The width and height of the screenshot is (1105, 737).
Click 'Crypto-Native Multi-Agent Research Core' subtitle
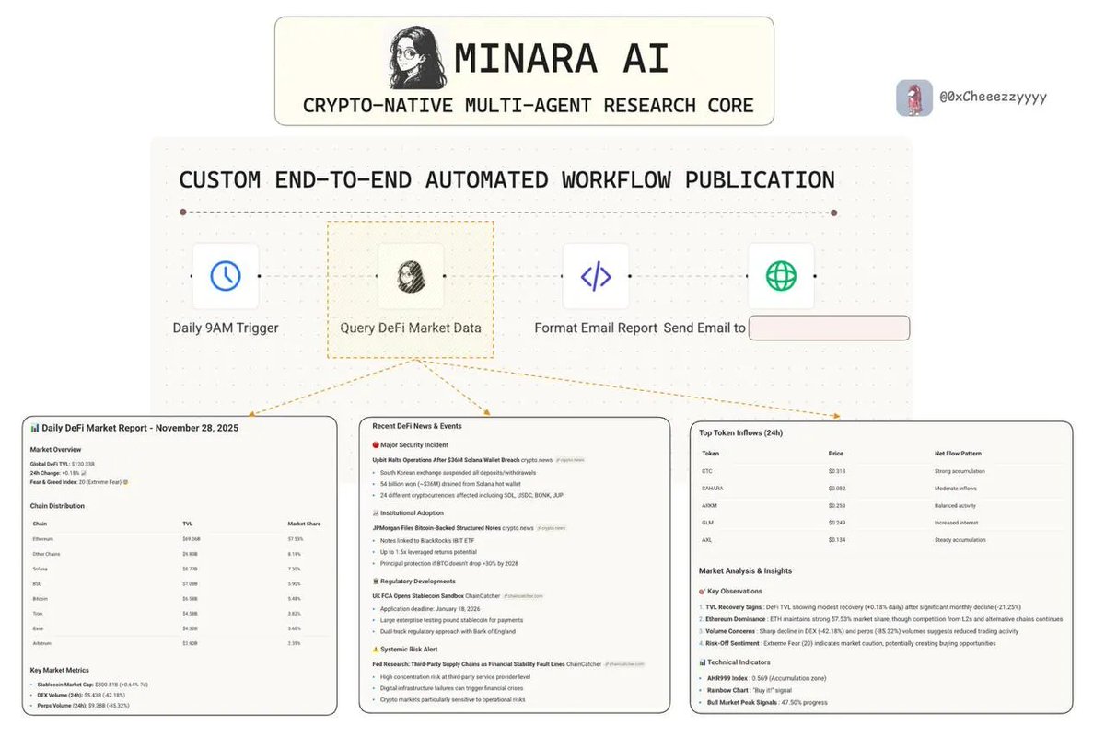[528, 105]
